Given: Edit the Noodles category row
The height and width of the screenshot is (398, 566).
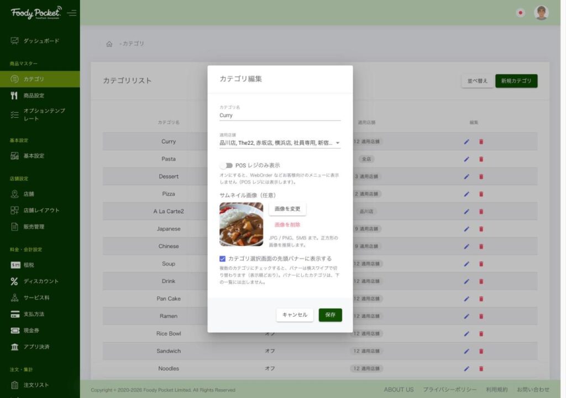Looking at the screenshot, I should click(467, 368).
